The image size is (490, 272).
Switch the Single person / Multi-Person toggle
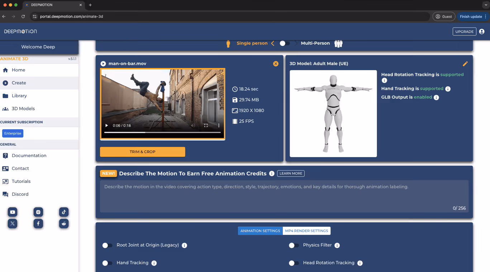coord(285,43)
